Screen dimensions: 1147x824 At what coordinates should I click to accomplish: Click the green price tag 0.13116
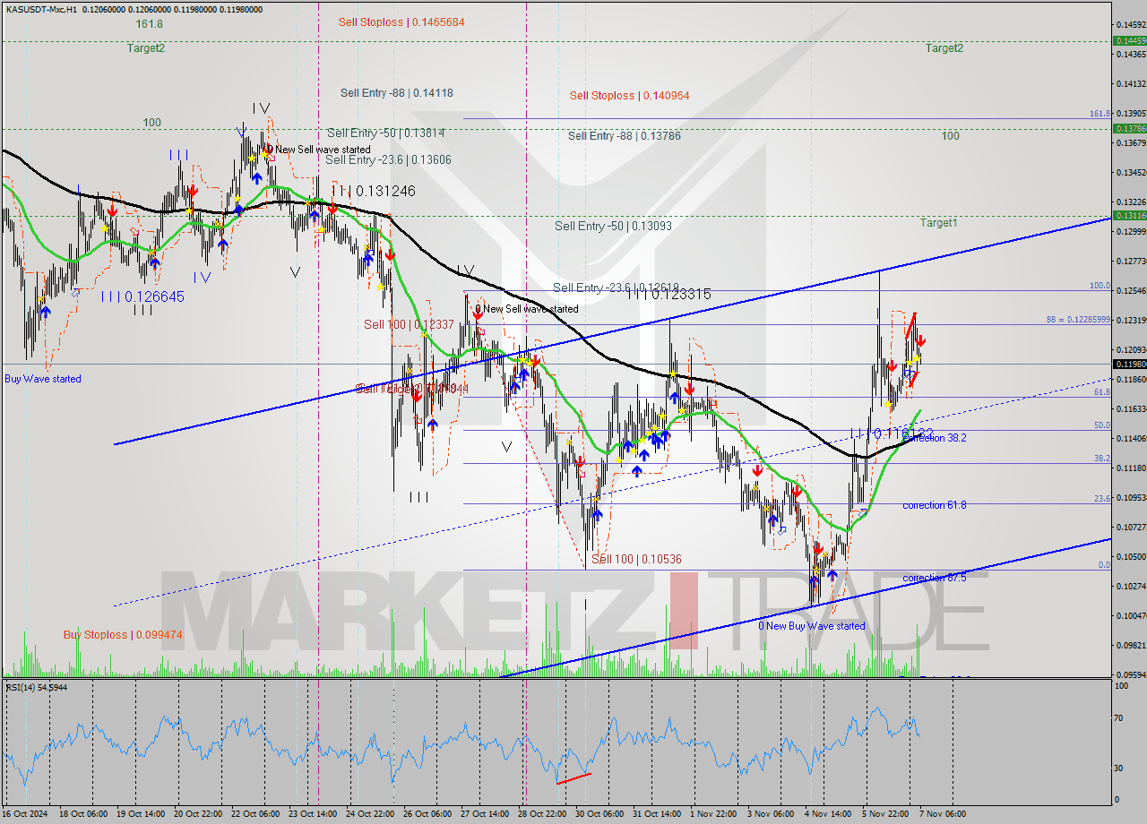coord(1128,216)
